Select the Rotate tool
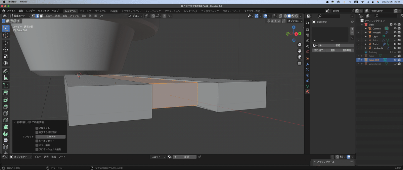403x170 pixels. [6, 50]
